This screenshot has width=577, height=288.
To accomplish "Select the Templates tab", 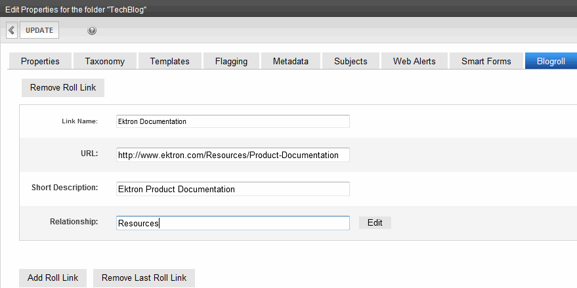I will click(x=169, y=61).
